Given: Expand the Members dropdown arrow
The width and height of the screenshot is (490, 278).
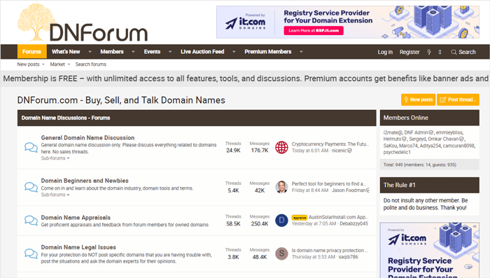Looking at the screenshot, I should coord(133,52).
